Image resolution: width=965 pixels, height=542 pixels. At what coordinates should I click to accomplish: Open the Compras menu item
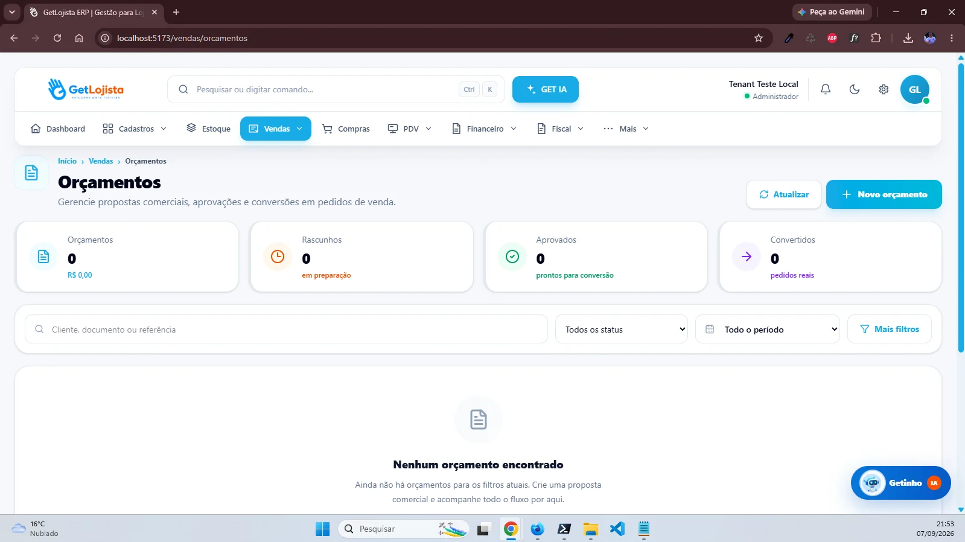click(346, 129)
